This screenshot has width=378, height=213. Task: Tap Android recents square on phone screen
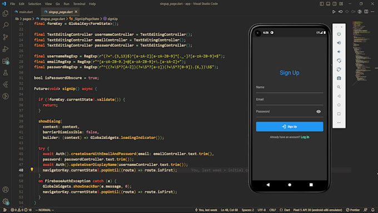coord(311,185)
